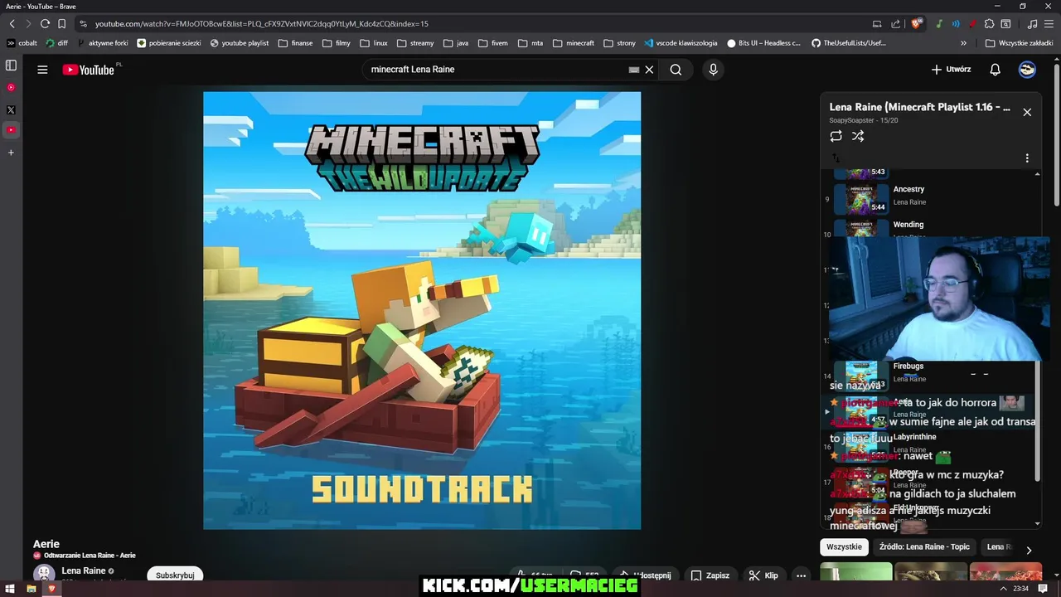
Task: Open more video actions ellipsis
Action: tap(801, 575)
